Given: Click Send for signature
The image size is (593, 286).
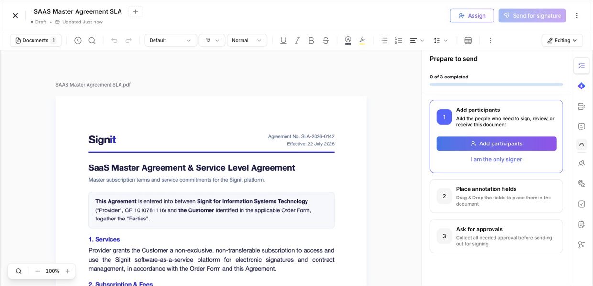Looking at the screenshot, I should click(x=532, y=16).
